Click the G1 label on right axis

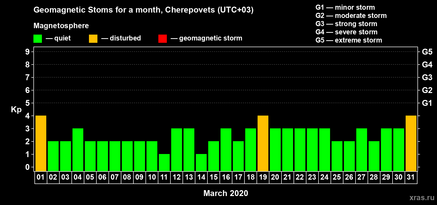427,103
